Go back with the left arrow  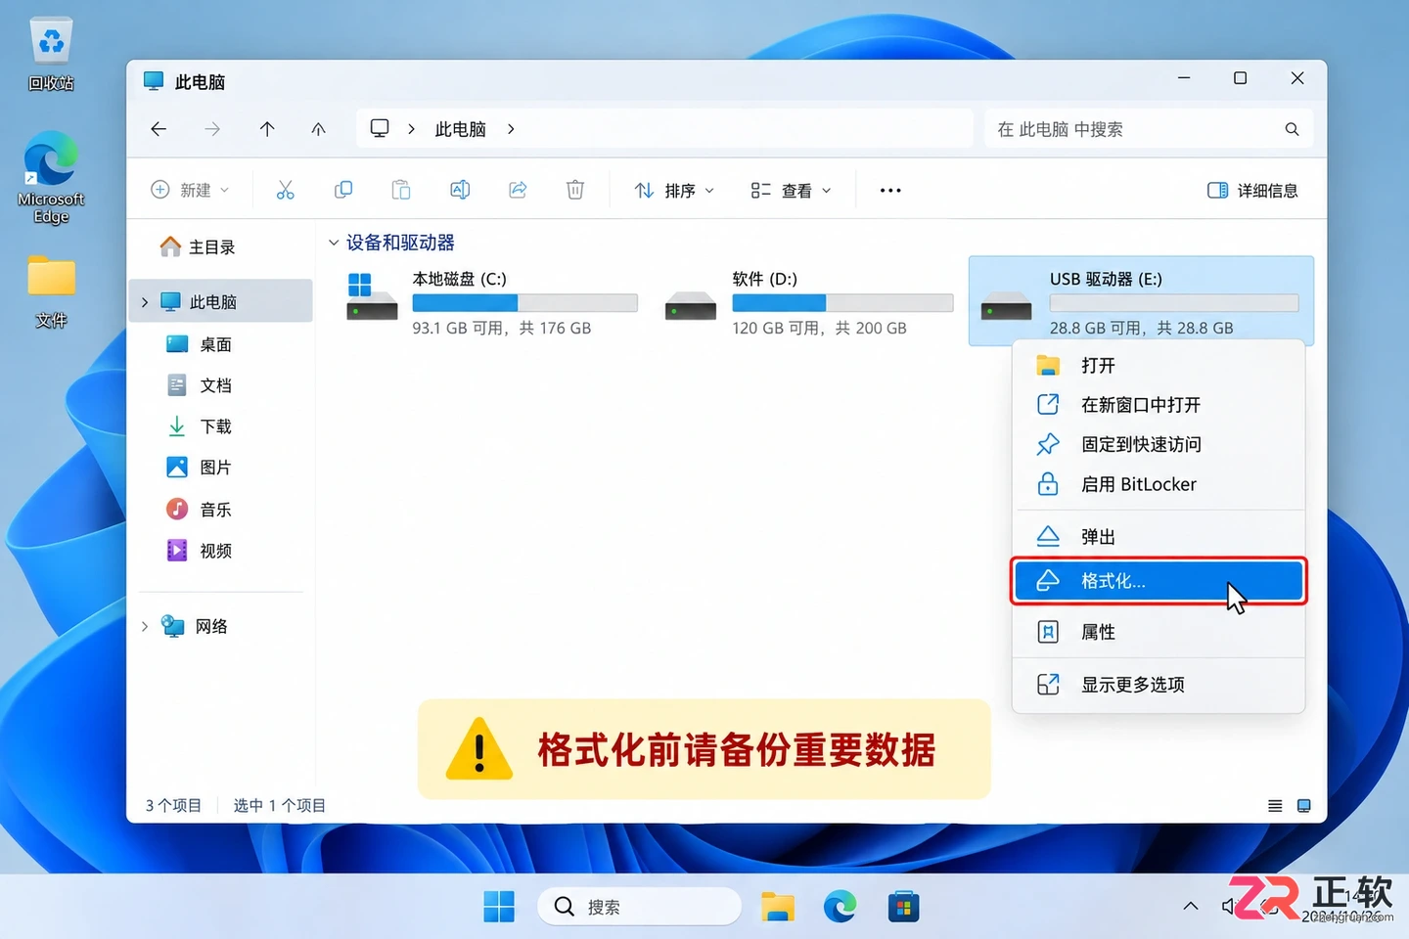[x=159, y=129]
